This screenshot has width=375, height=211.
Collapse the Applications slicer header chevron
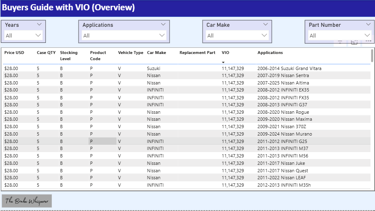[x=163, y=24]
